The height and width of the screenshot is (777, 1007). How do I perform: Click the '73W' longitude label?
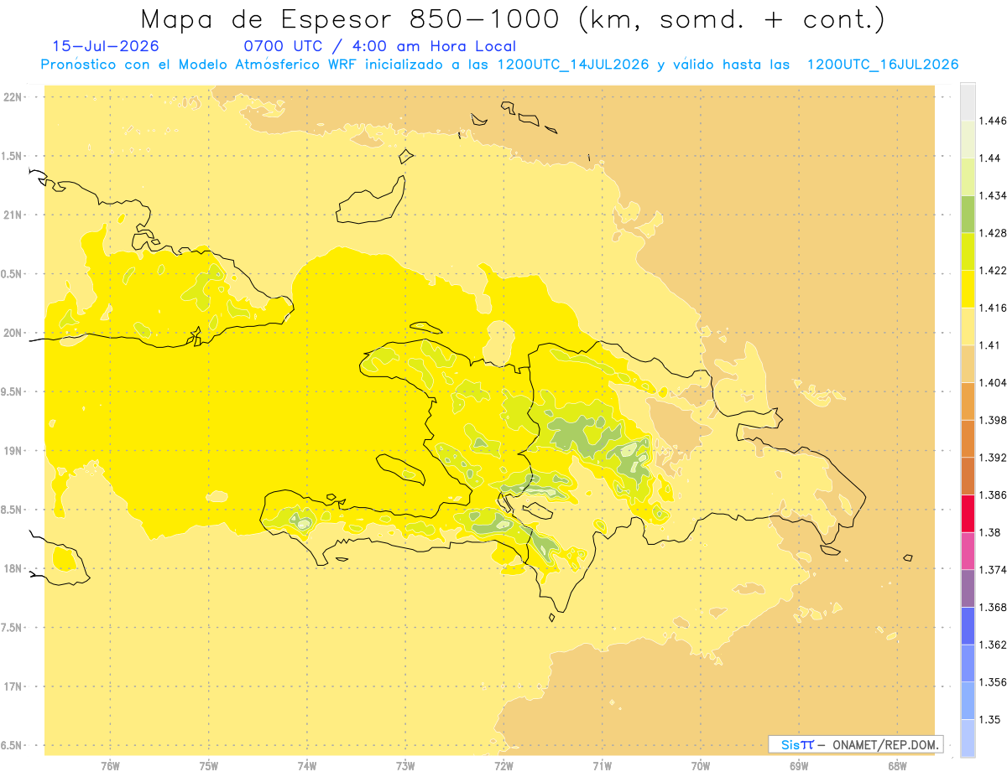pos(405,766)
